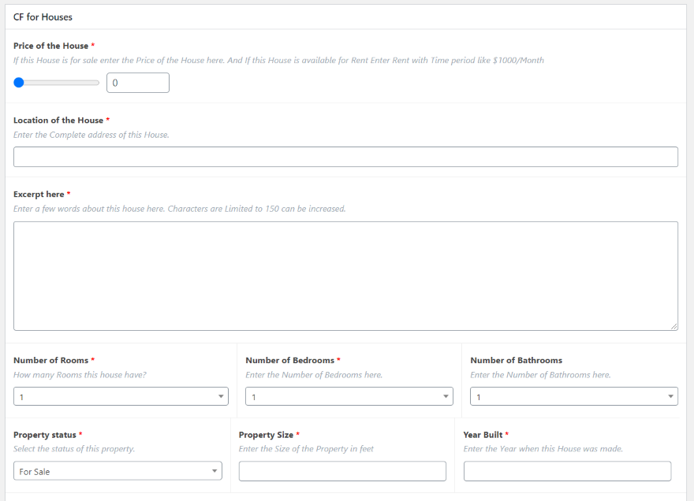
Task: Click the Price of the House slider handle
Action: pos(19,83)
